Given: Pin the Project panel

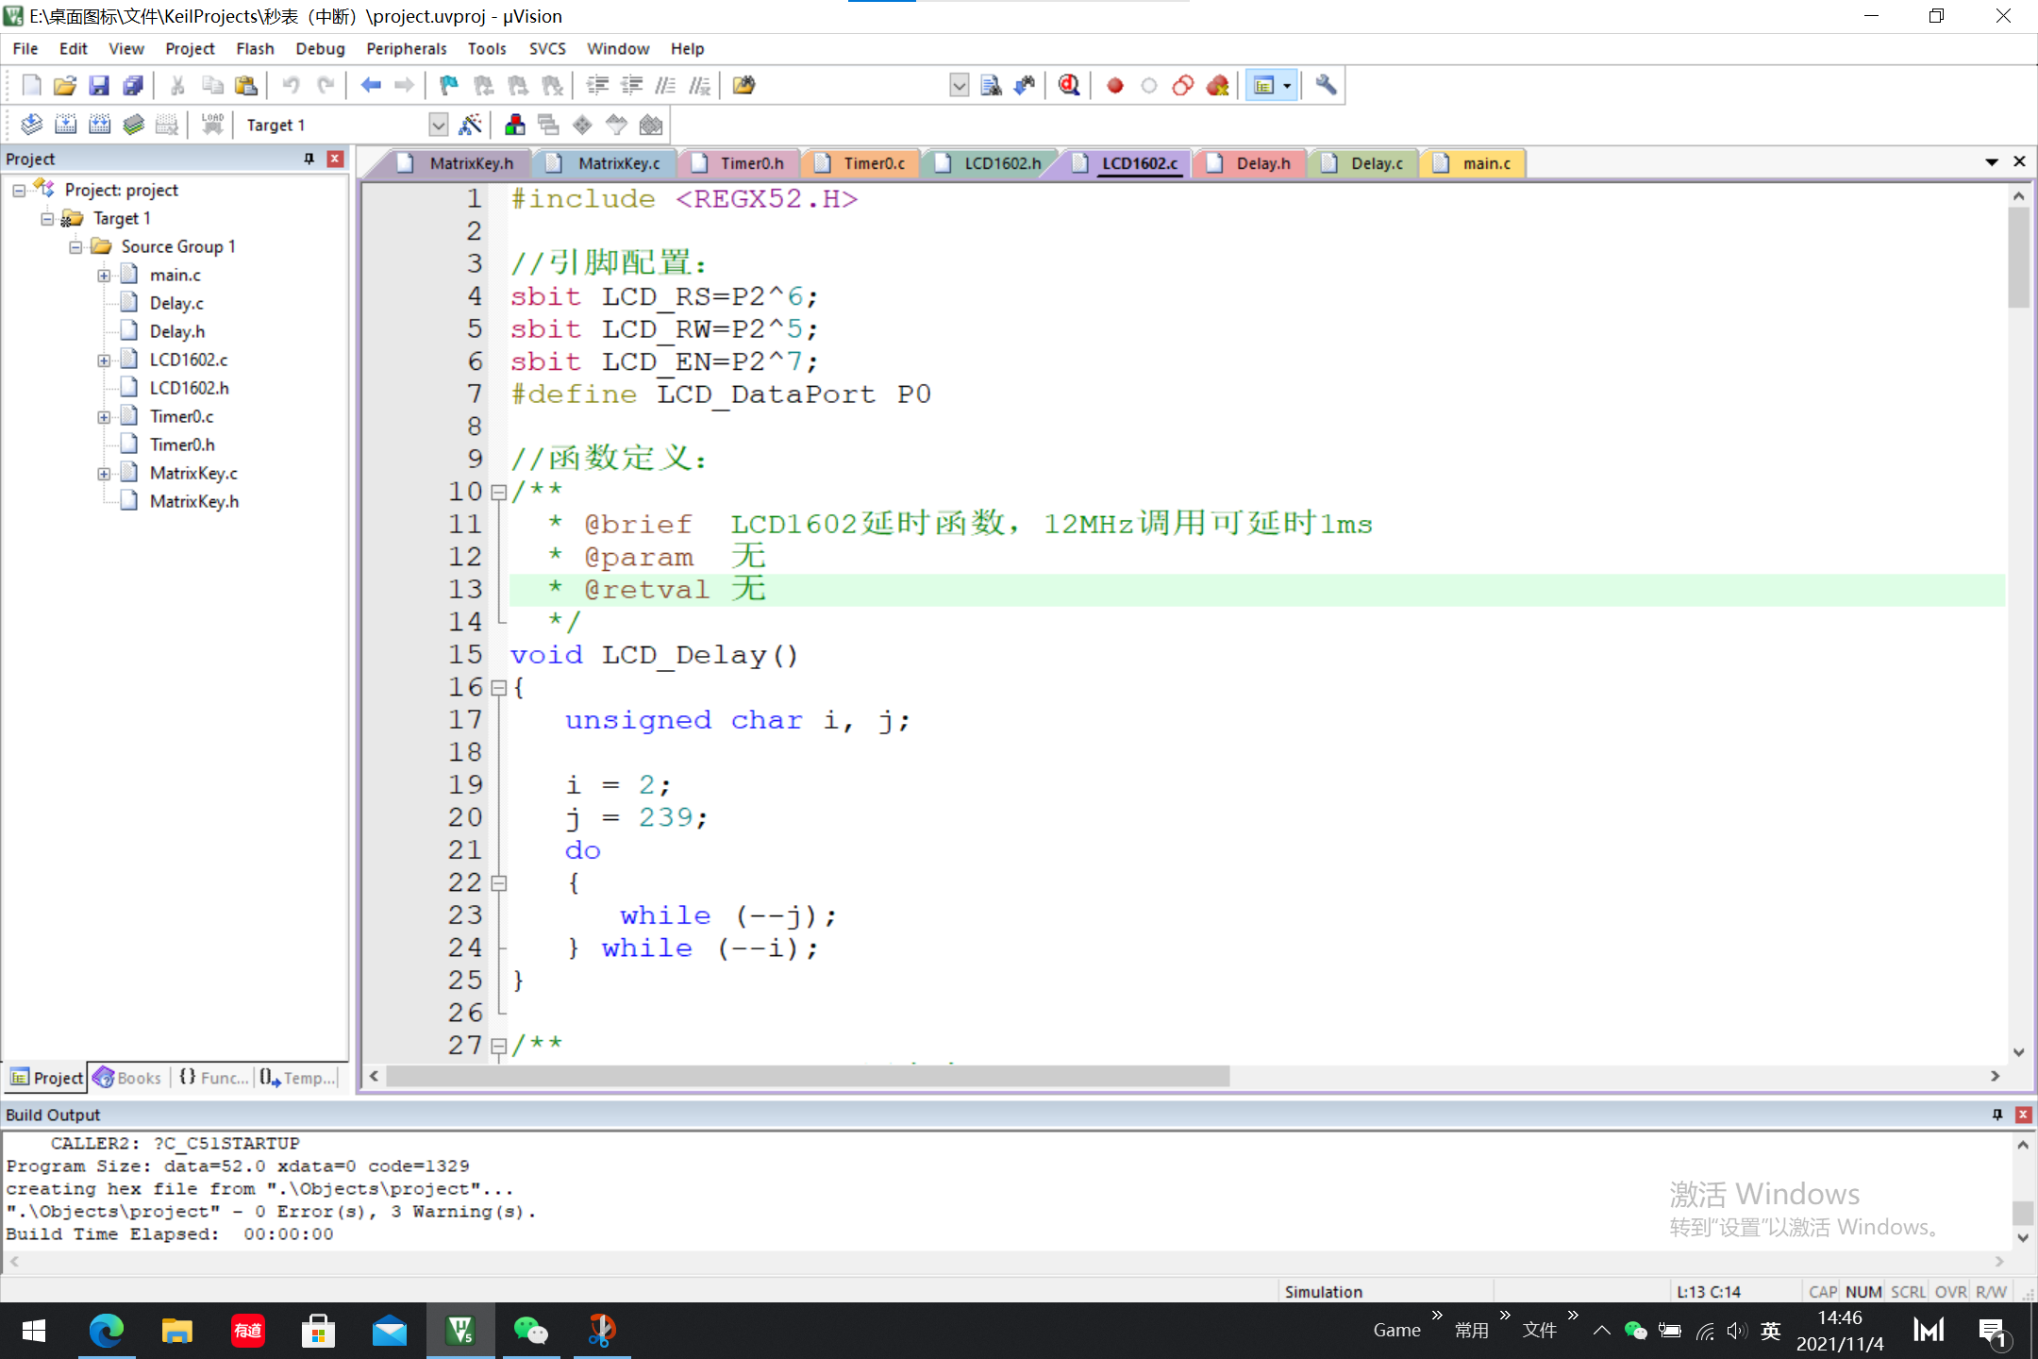Looking at the screenshot, I should tap(309, 159).
